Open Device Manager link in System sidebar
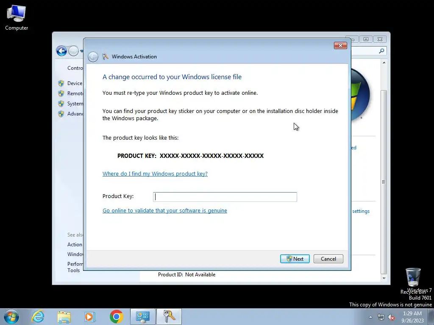Screen dimensions: 434x325 pos(75,83)
